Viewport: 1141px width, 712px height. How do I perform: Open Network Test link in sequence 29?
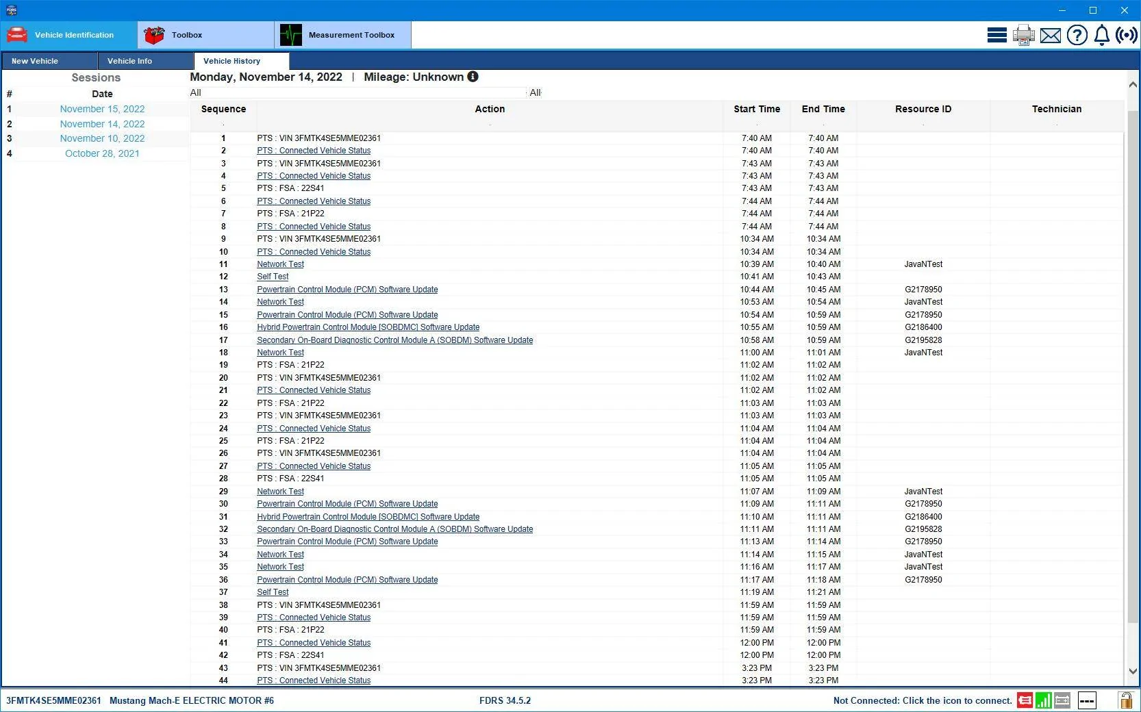[x=280, y=492]
